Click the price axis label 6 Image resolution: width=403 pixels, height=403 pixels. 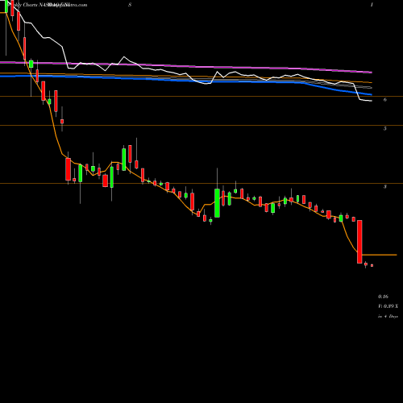coord(385,100)
